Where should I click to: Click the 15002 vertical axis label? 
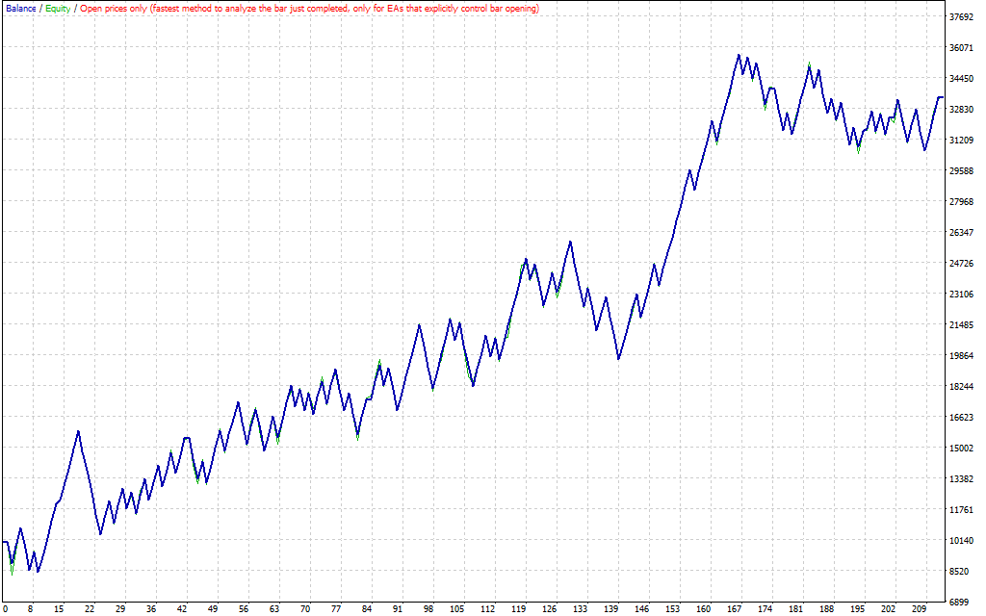[962, 449]
